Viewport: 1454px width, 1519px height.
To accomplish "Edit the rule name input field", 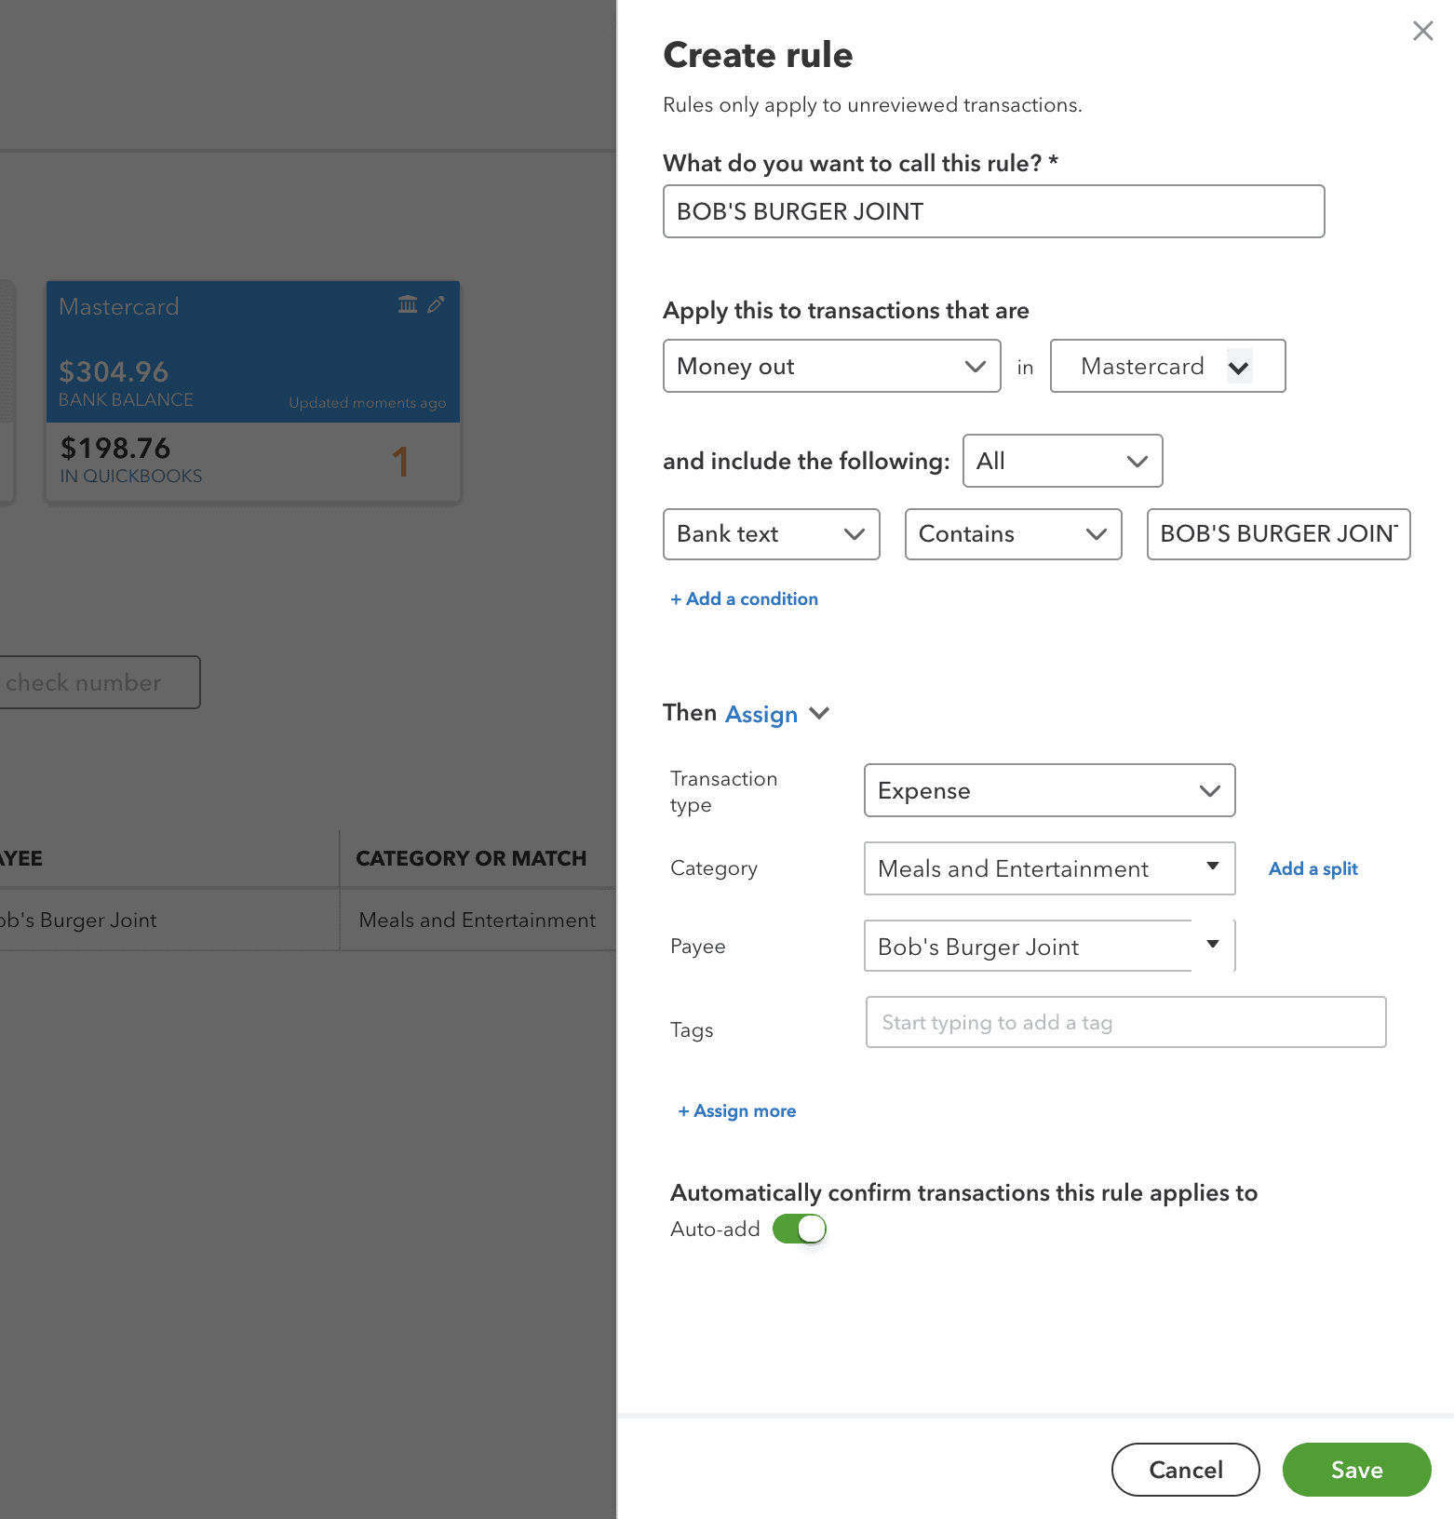I will (993, 211).
